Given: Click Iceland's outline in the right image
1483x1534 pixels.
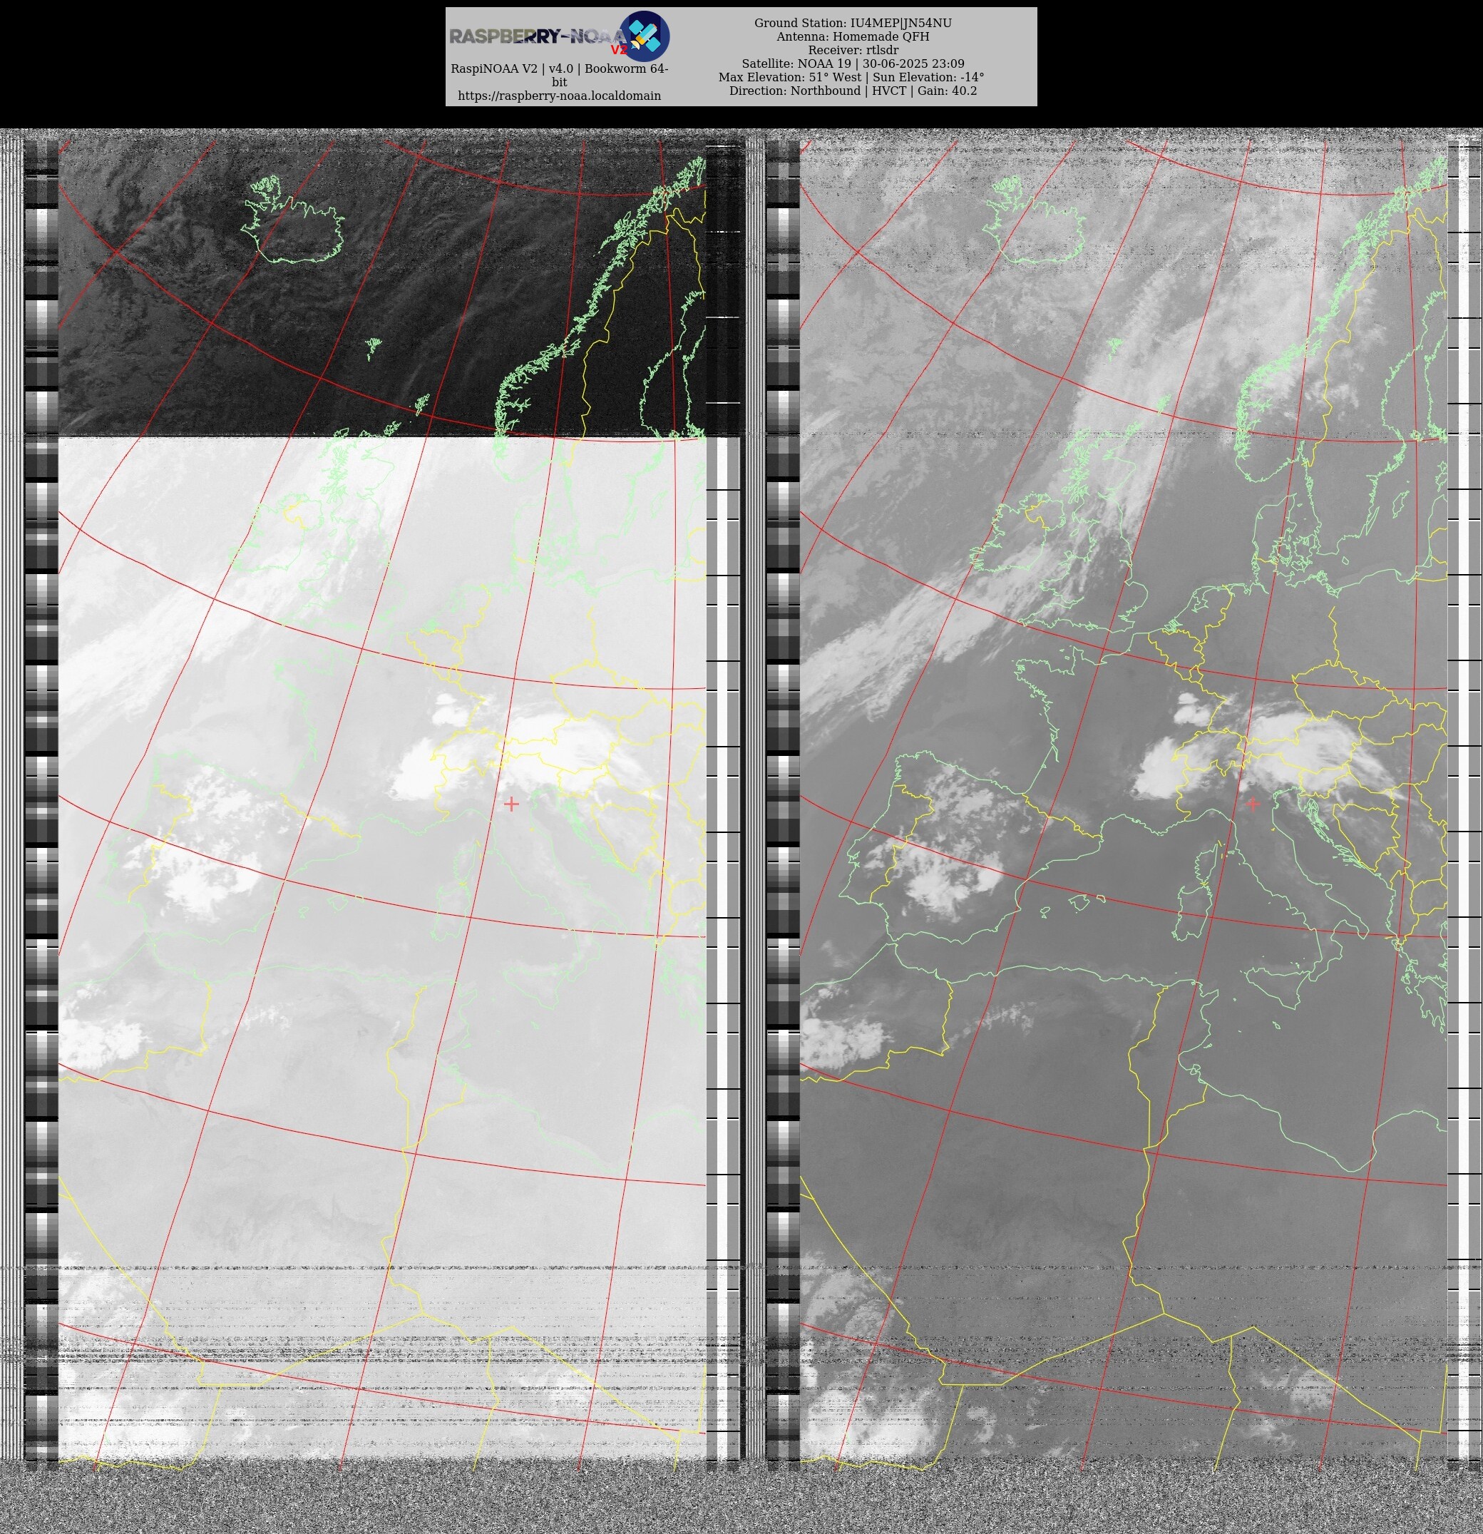Looking at the screenshot, I should 1035,220.
